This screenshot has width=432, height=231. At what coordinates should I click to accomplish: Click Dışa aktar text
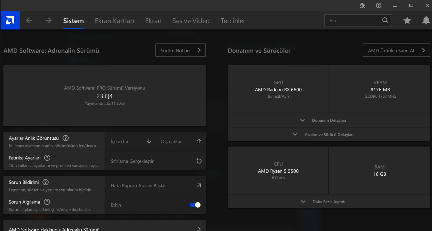(x=171, y=141)
